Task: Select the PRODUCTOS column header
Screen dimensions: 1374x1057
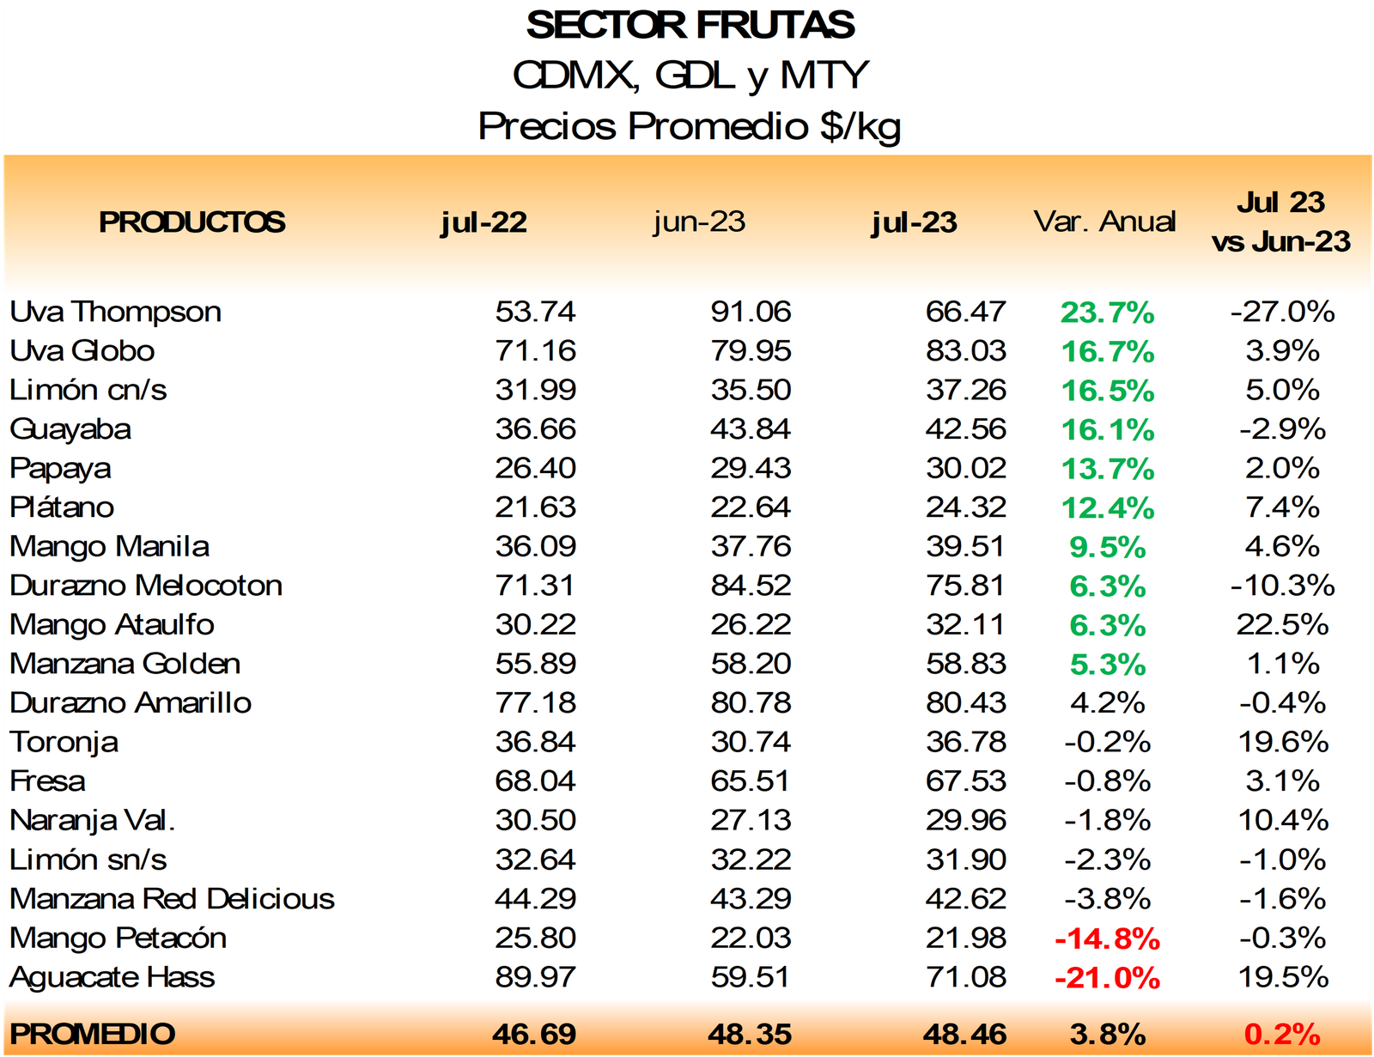Action: (x=192, y=222)
